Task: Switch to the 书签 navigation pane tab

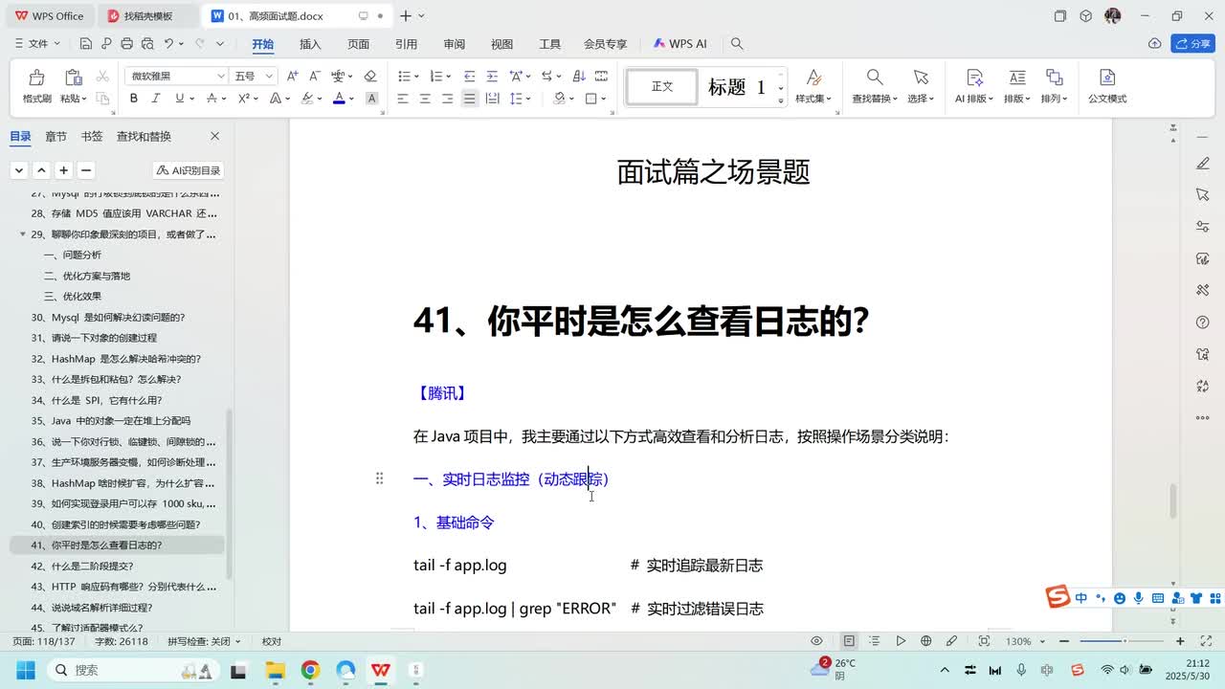Action: point(92,137)
